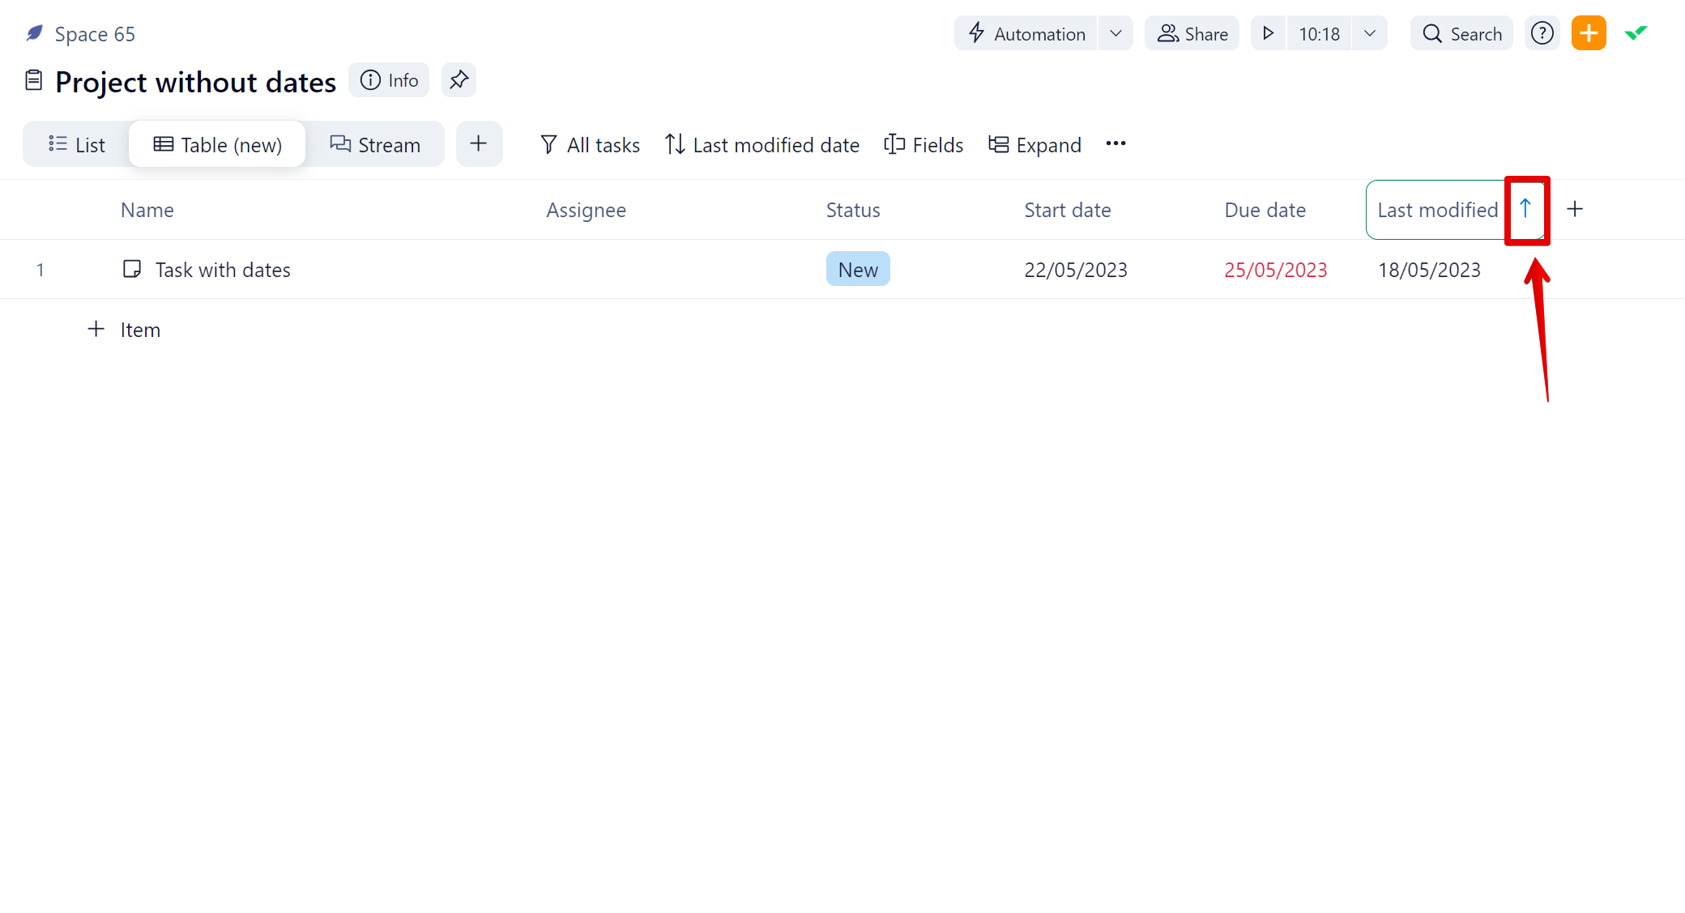Open the help question mark icon

pos(1542,33)
